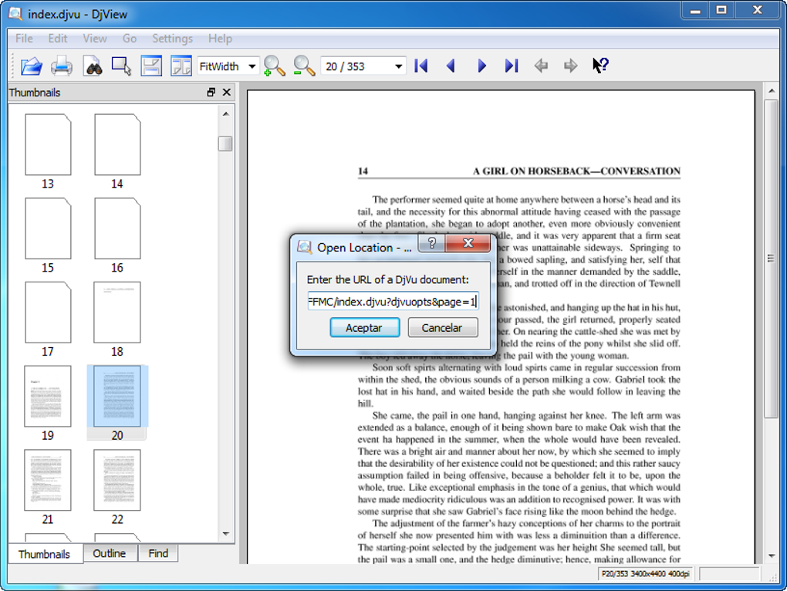Screen dimensions: 787x591
Task: Click the Zoom Out magnifier icon
Action: point(304,66)
